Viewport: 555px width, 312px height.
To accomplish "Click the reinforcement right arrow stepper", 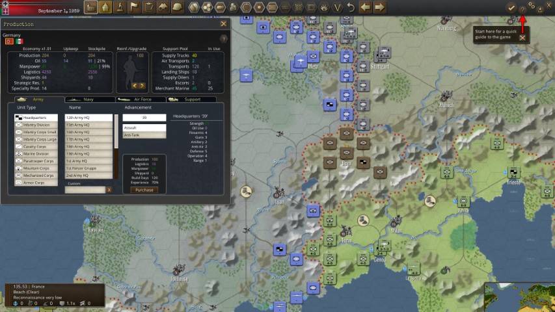I will (142, 86).
